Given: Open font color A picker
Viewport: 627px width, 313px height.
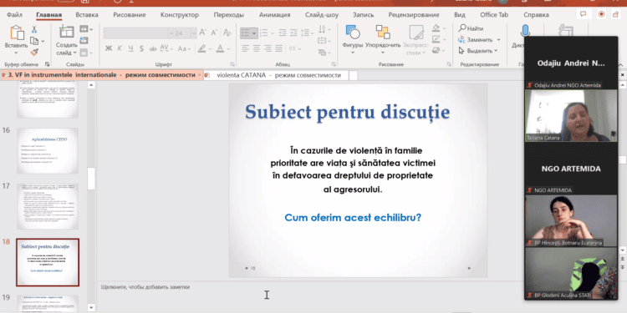Looking at the screenshot, I should click(222, 48).
